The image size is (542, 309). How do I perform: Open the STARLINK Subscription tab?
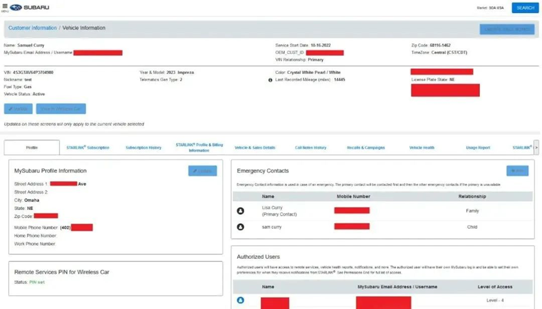tap(88, 147)
